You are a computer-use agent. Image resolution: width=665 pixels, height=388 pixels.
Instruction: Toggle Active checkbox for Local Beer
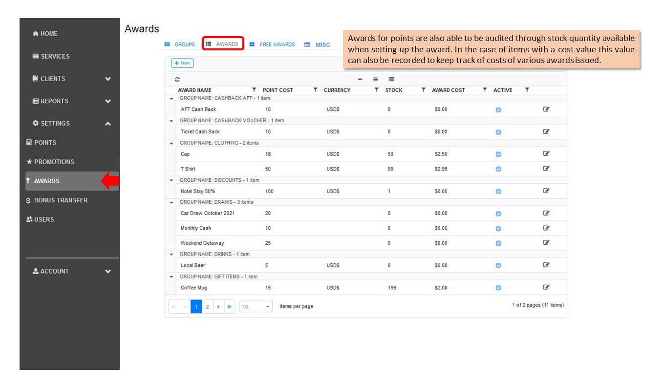498,266
